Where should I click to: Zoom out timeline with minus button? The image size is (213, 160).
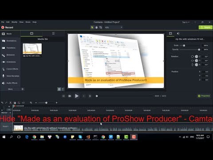(x=36, y=103)
